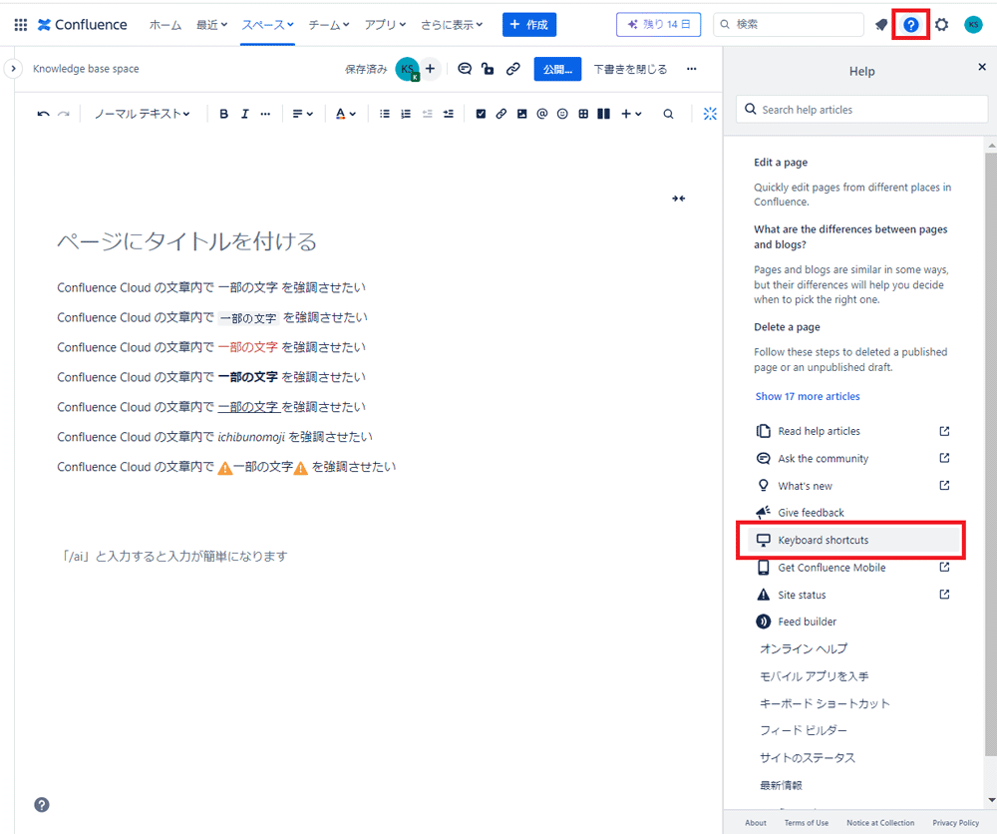
Task: Open the app switcher grid icon
Action: click(x=21, y=25)
